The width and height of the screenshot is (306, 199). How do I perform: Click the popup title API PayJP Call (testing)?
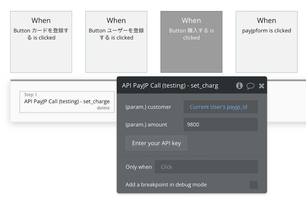pos(170,85)
